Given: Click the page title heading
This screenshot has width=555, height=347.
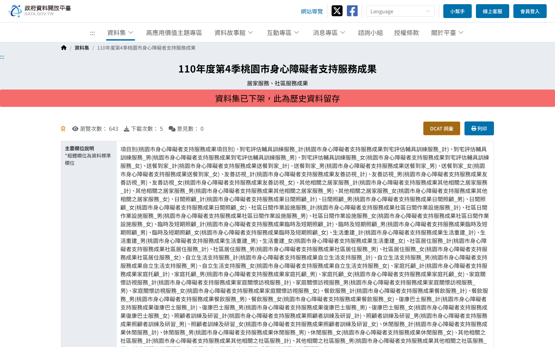Looking at the screenshot, I should [277, 69].
